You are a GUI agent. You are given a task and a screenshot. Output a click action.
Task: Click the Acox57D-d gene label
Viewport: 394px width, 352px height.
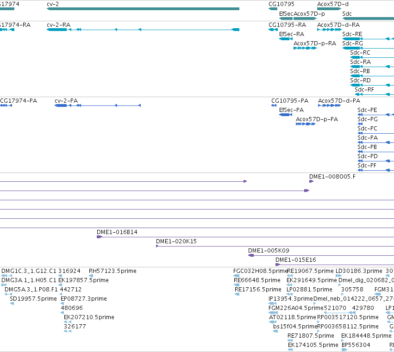click(333, 4)
